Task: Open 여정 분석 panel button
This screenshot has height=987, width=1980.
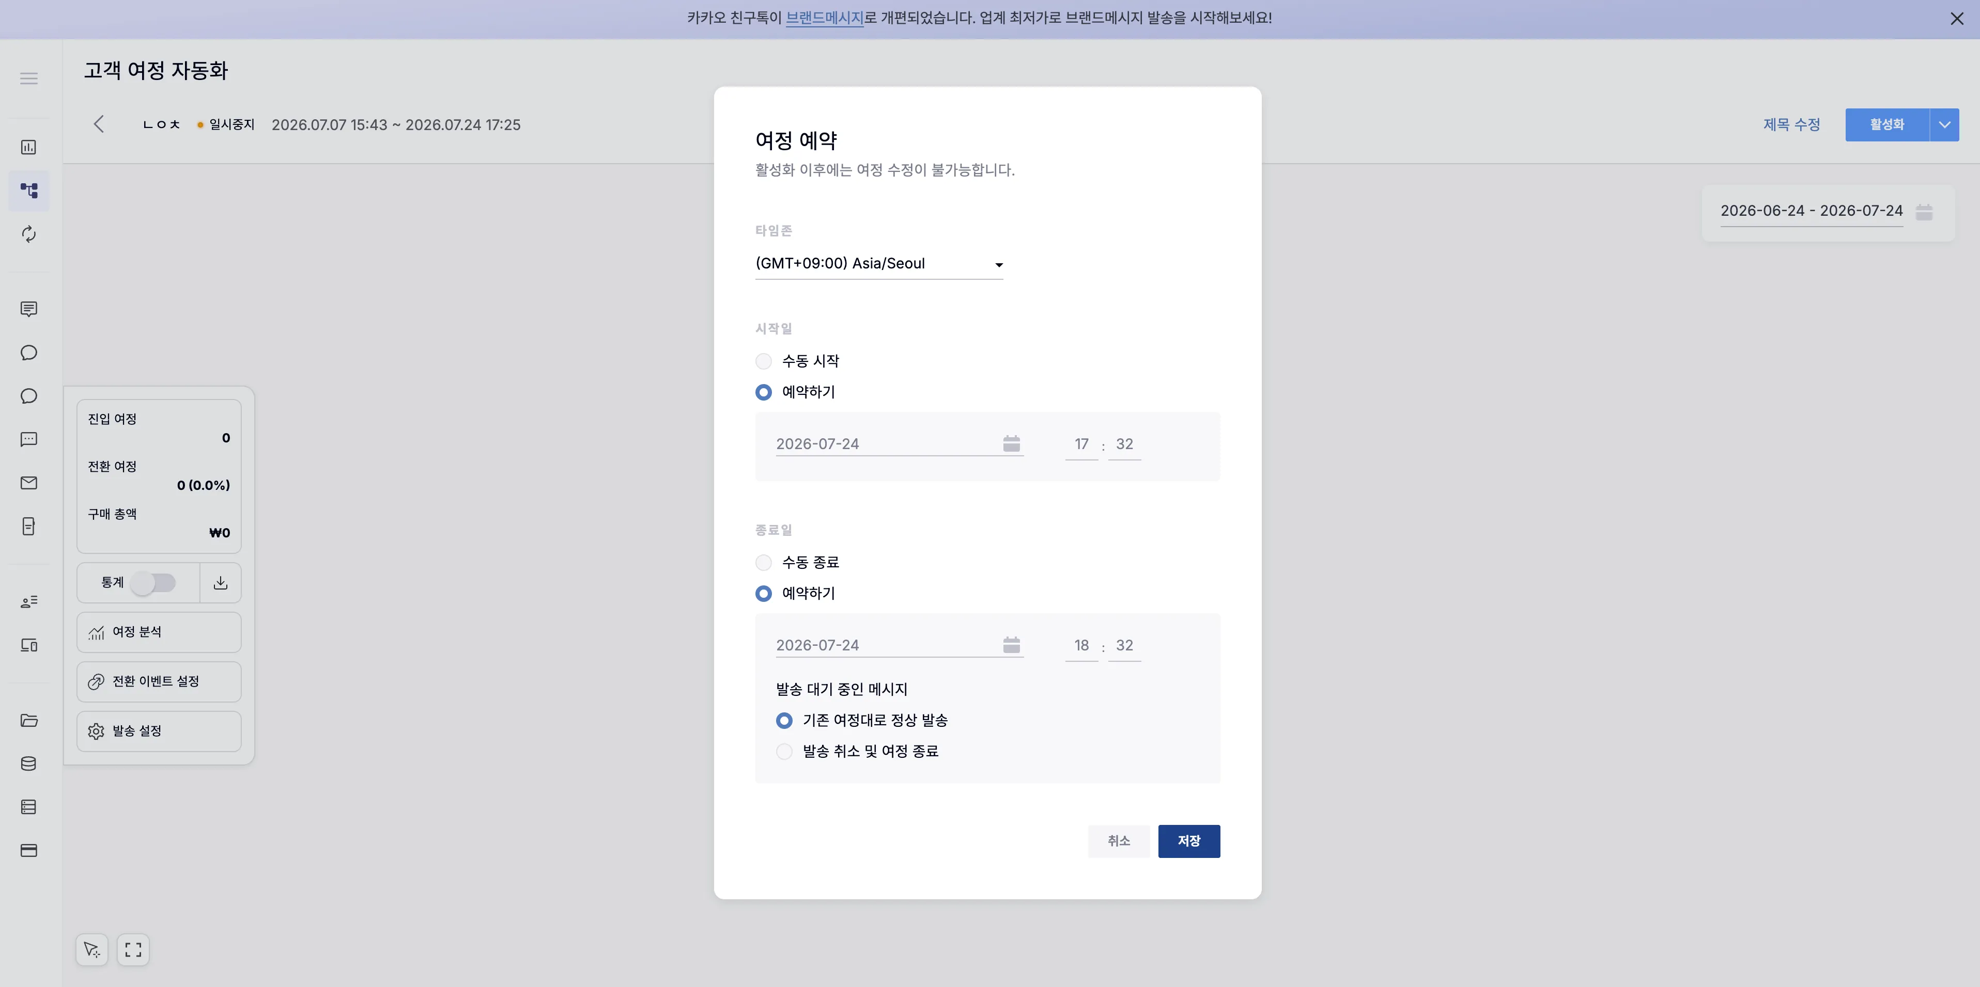Action: click(159, 632)
